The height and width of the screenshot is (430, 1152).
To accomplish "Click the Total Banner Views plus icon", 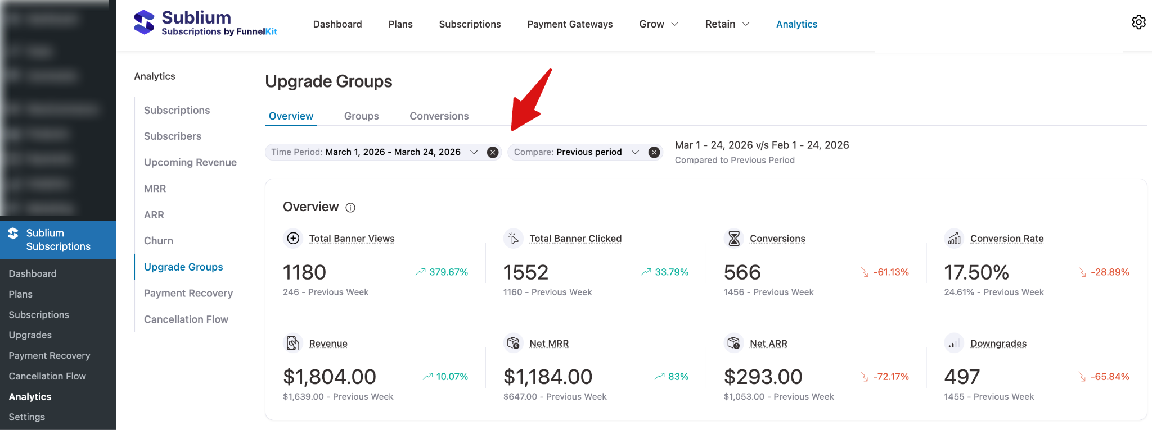I will pyautogui.click(x=293, y=239).
